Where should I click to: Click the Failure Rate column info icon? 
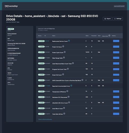(109, 36)
